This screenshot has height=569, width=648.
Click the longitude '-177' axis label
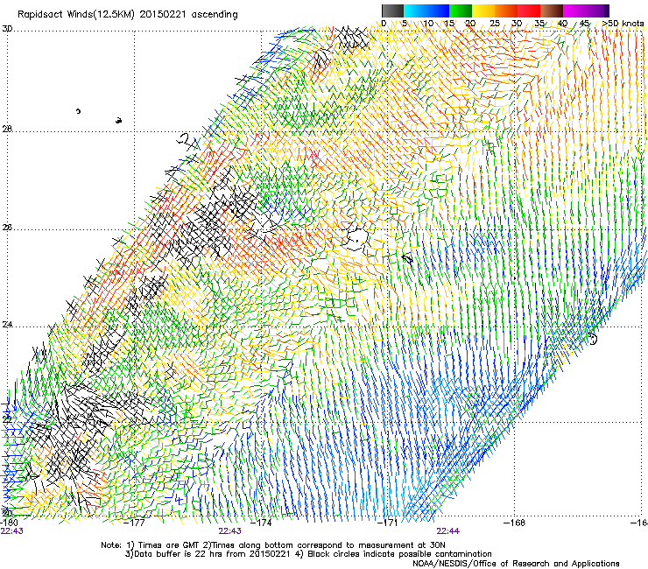pyautogui.click(x=135, y=523)
